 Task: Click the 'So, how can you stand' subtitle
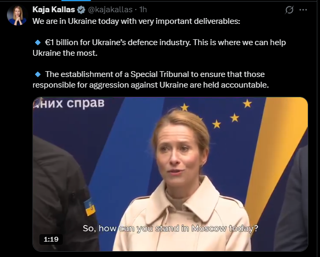point(170,228)
